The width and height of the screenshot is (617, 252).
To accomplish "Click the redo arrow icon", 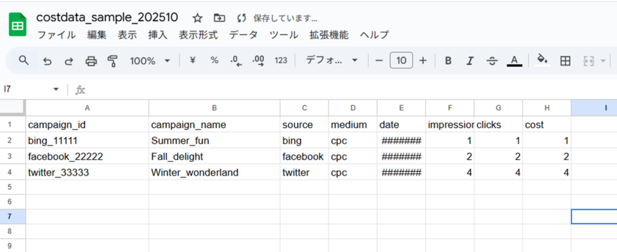I will [69, 61].
